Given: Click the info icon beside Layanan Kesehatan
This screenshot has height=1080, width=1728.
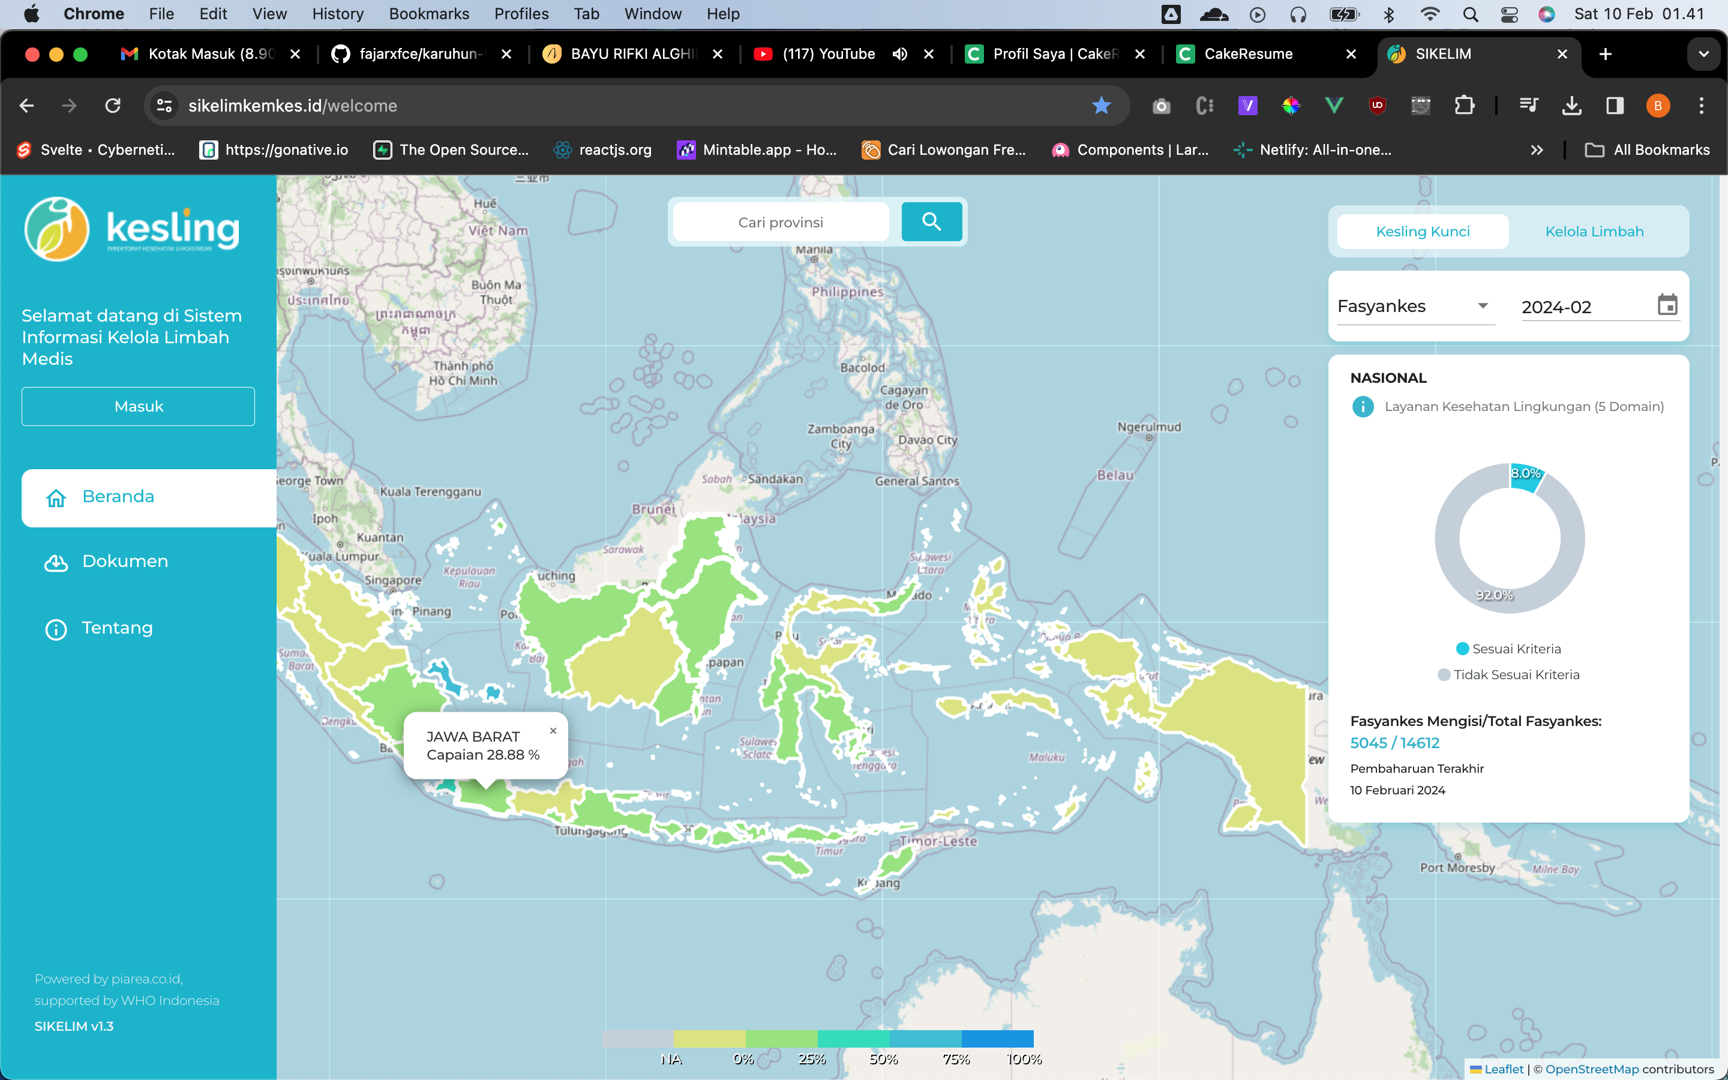Looking at the screenshot, I should pos(1363,406).
